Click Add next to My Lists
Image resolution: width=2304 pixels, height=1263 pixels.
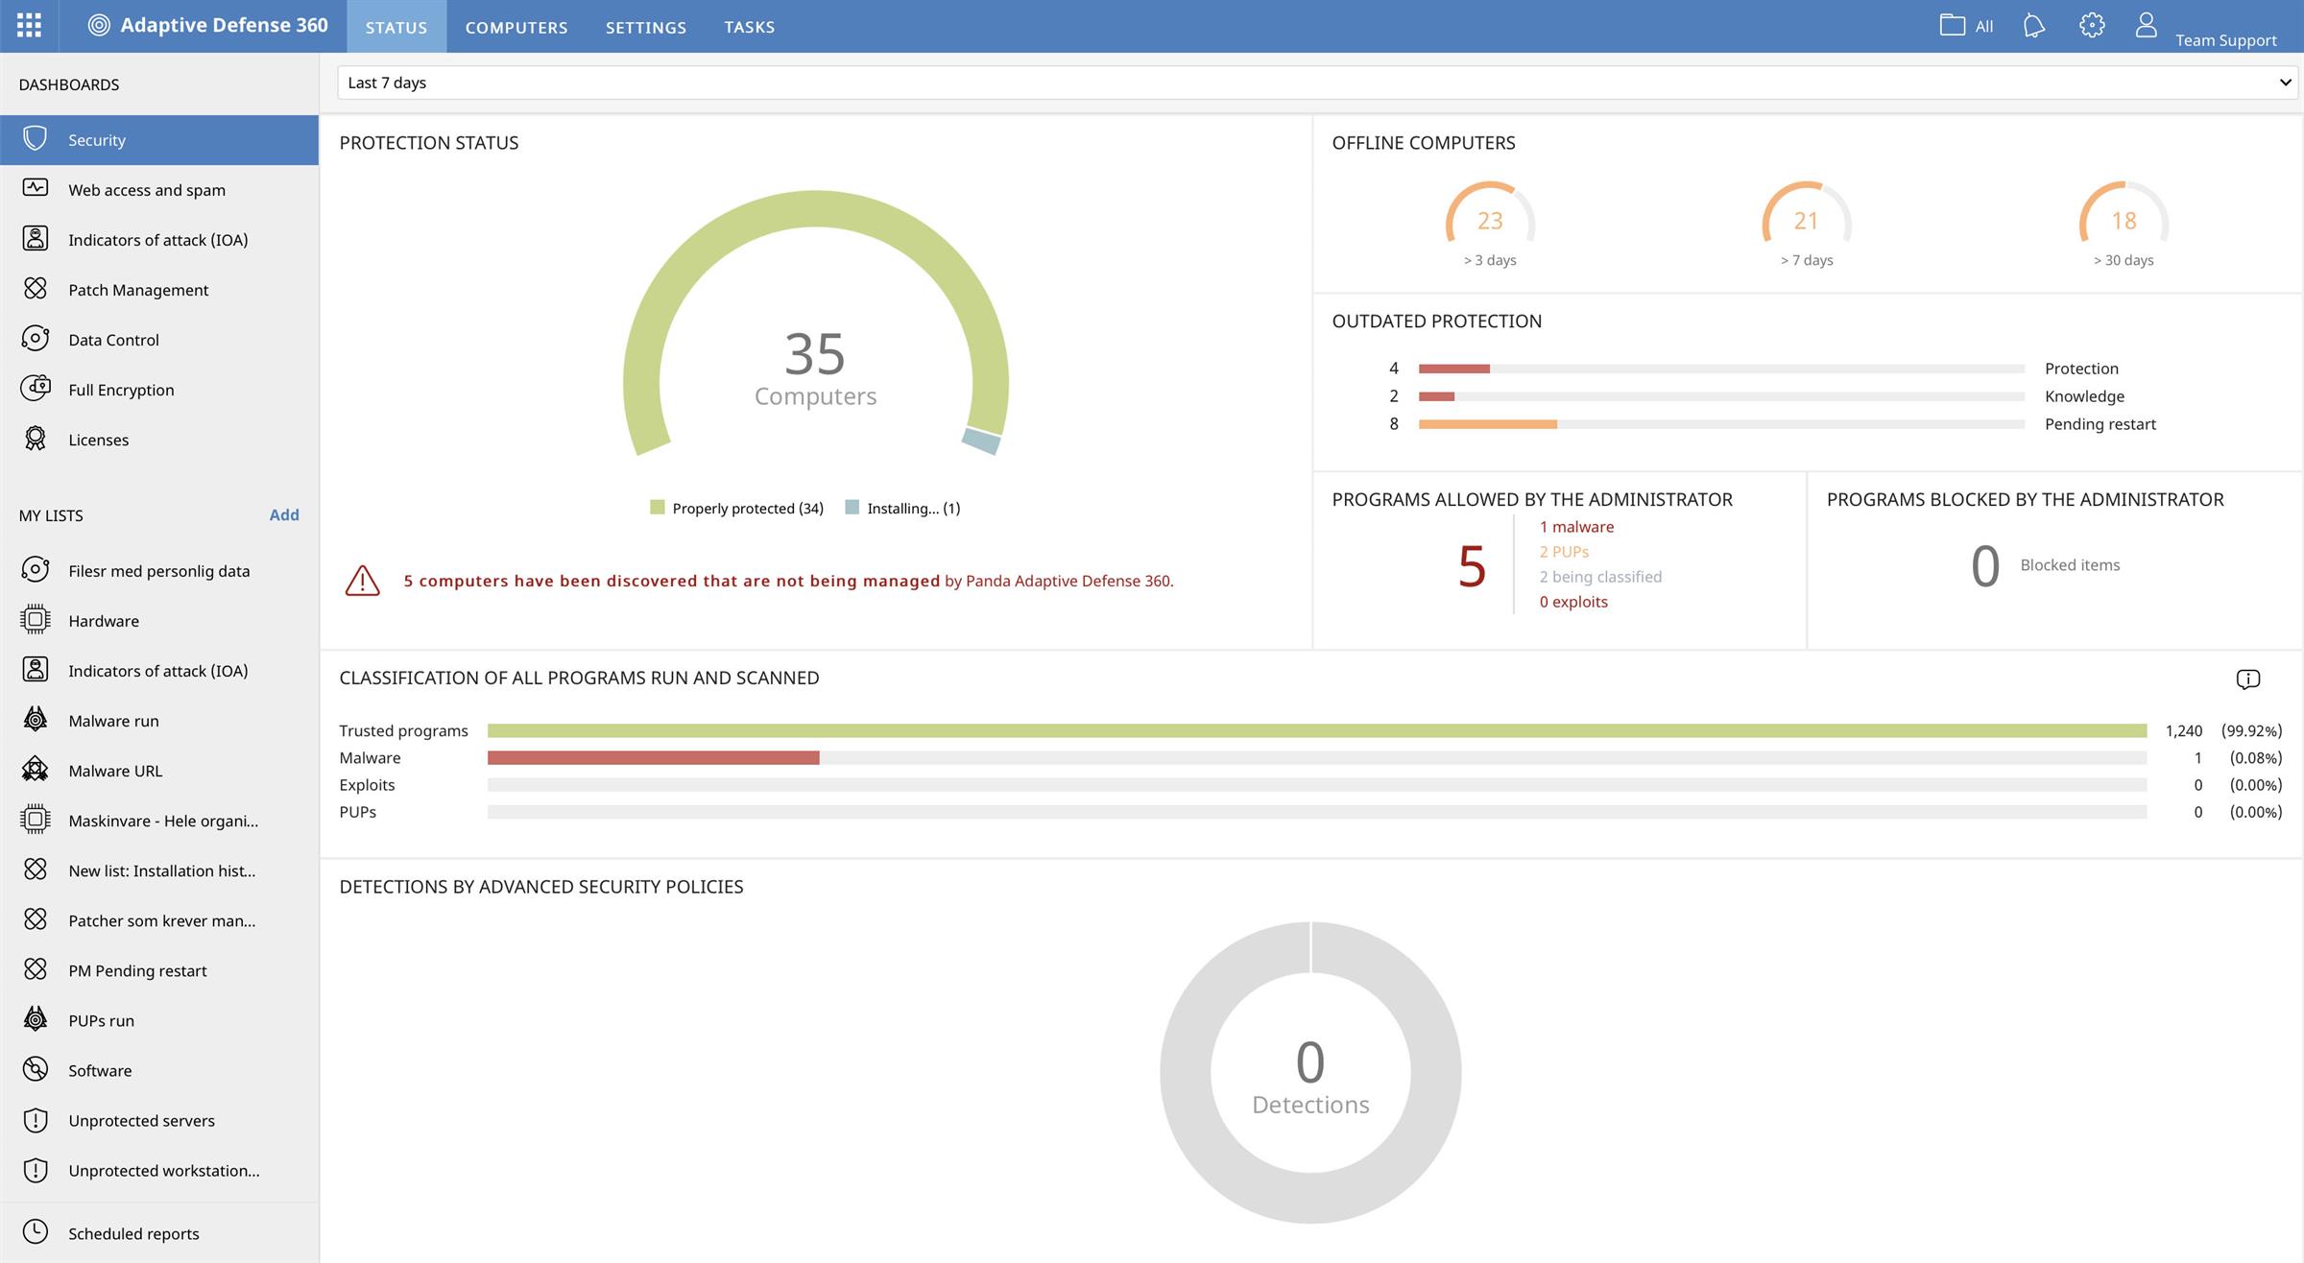point(283,515)
